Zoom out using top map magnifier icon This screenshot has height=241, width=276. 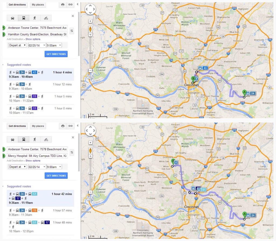click(90, 77)
